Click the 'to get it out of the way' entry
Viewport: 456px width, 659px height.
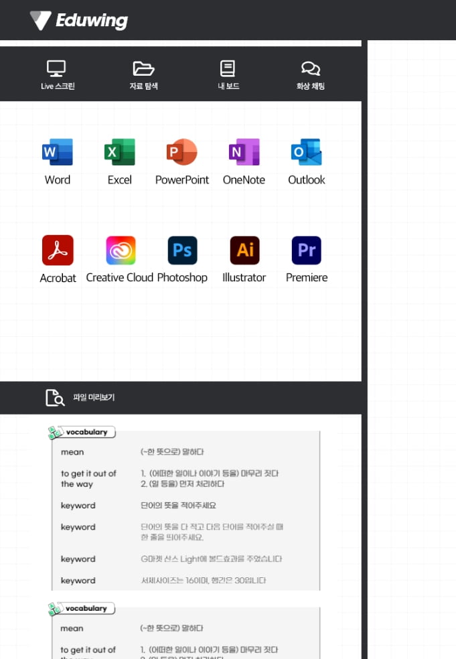pyautogui.click(x=88, y=479)
